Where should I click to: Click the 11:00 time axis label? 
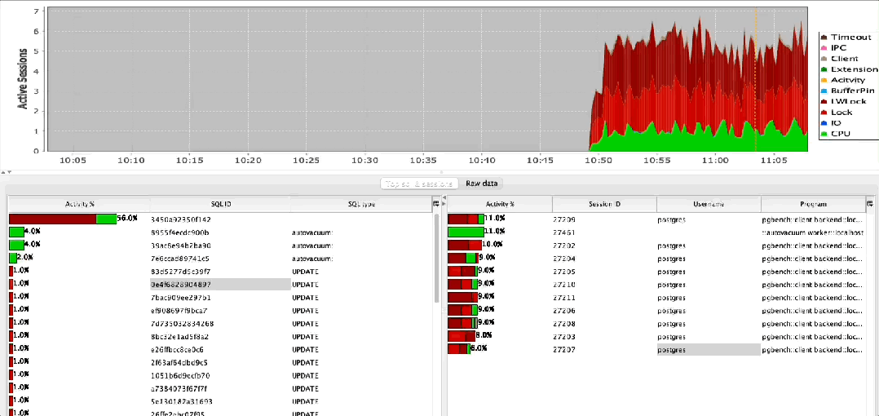715,161
